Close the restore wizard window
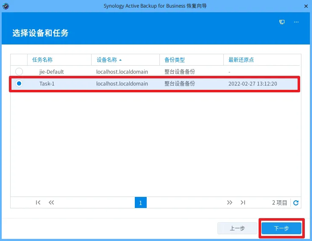The height and width of the screenshot is (241, 312). pyautogui.click(x=306, y=6)
